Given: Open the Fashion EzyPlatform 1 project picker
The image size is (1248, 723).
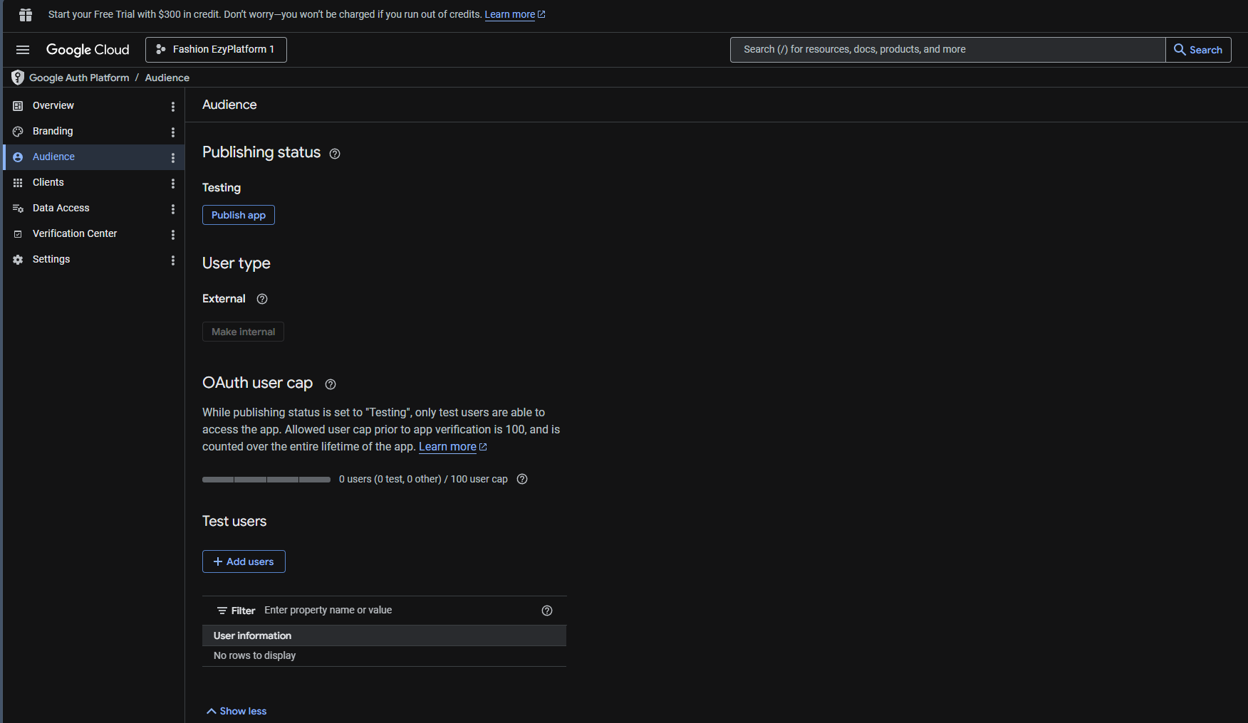Looking at the screenshot, I should pos(216,50).
